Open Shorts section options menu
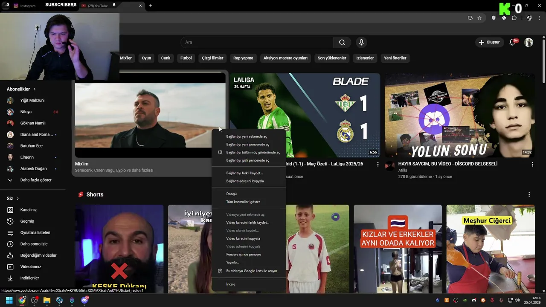Image resolution: width=546 pixels, height=307 pixels. [529, 194]
